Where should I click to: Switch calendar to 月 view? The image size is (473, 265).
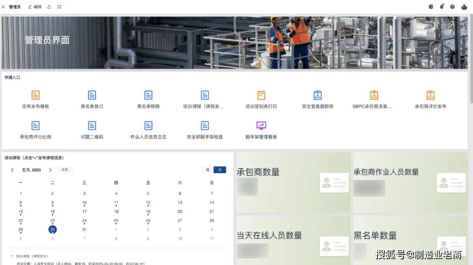pyautogui.click(x=220, y=170)
